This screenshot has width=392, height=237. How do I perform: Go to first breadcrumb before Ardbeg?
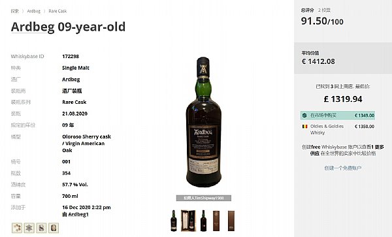coord(15,11)
